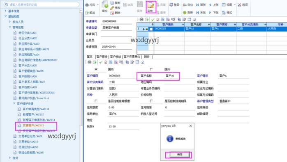Screen dimensions: 287x162
Task: Open 地区分类/AA21 tree item
Action: click(28, 33)
